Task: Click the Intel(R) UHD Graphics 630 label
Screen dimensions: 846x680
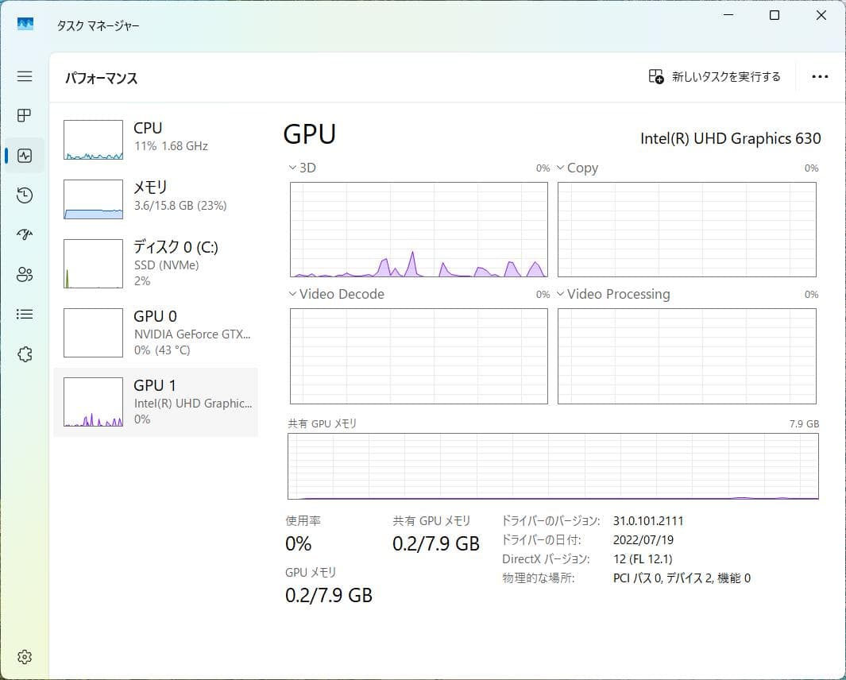Action: click(x=731, y=139)
